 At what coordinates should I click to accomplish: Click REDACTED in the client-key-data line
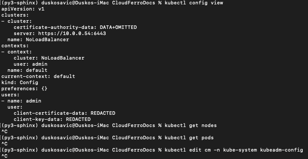pyautogui.click(x=78, y=119)
